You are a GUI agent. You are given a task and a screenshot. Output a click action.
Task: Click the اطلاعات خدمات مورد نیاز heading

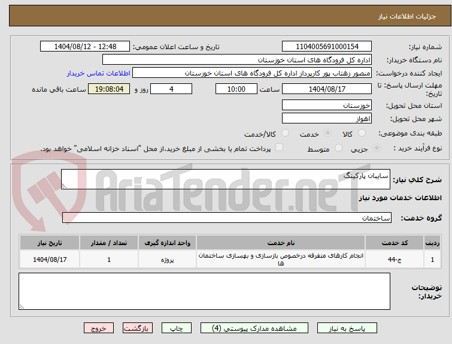(400, 198)
